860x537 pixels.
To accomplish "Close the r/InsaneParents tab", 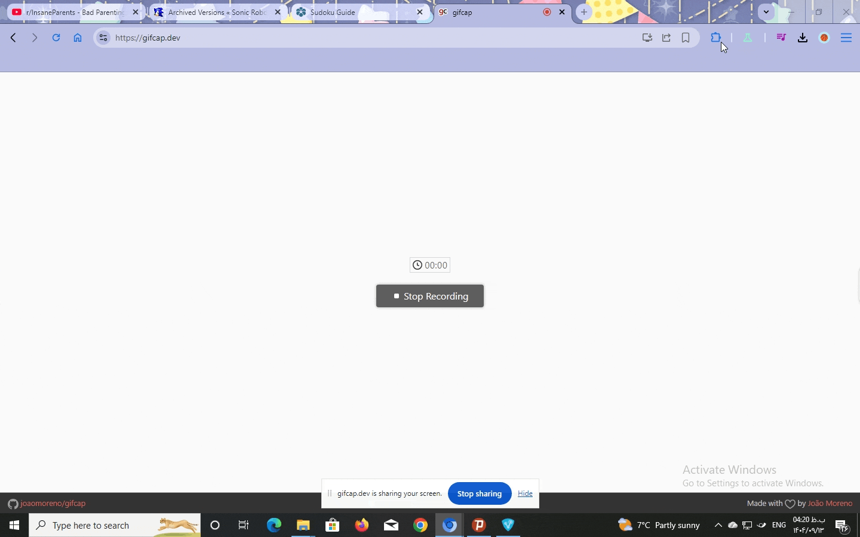I will coord(136,12).
